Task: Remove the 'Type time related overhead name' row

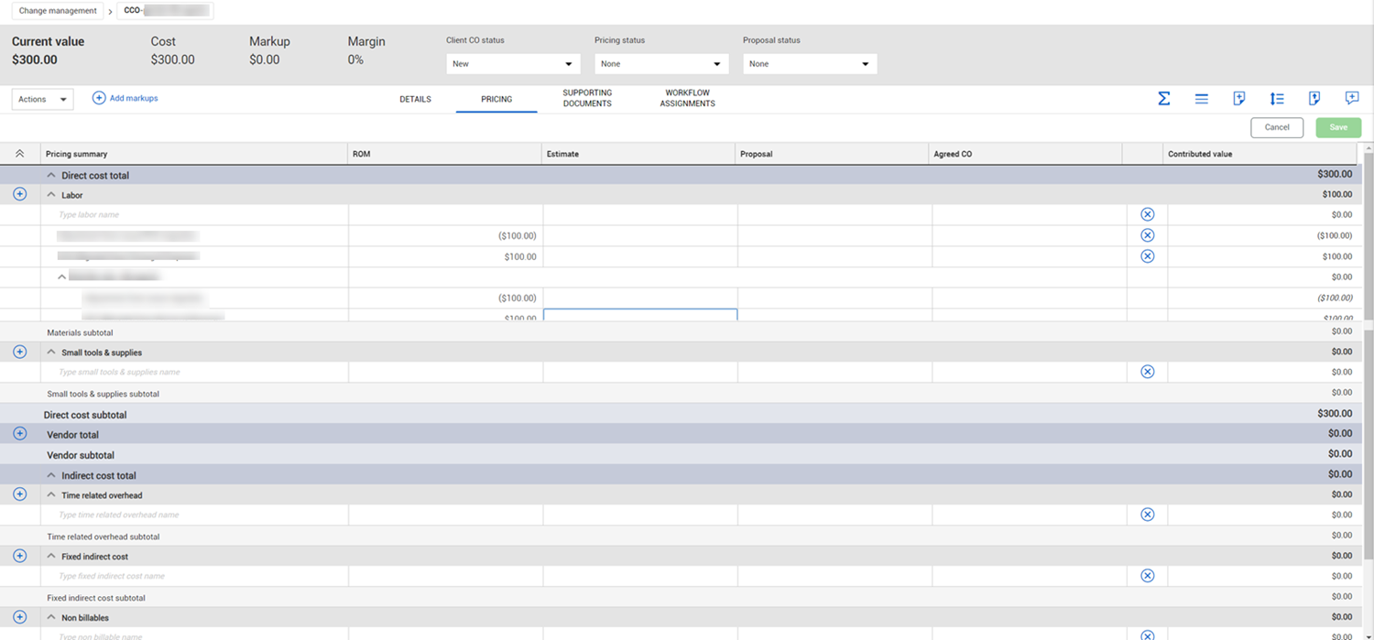Action: pos(1148,515)
